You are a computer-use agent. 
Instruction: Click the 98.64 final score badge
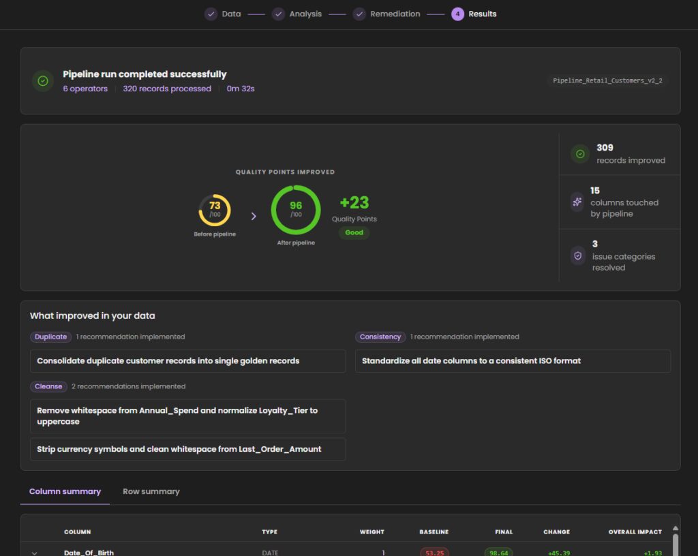498,553
